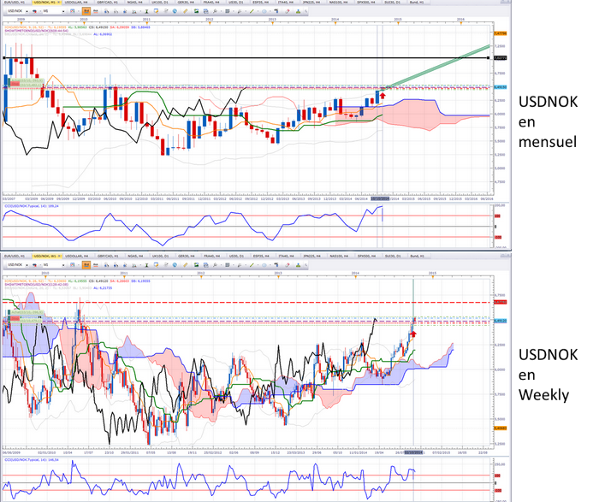This screenshot has height=502, width=599.
Task: Click the I-beam measure tool in weekly toolbar
Action: pos(146,265)
